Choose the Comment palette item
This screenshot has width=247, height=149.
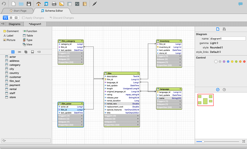point(11,31)
